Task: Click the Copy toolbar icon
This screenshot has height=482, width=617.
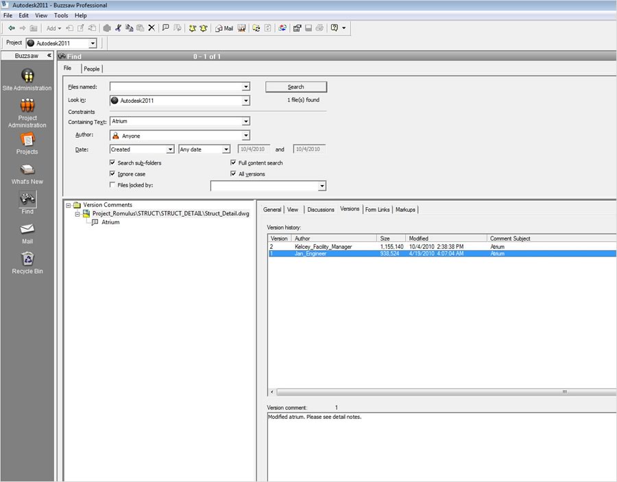Action: 129,28
